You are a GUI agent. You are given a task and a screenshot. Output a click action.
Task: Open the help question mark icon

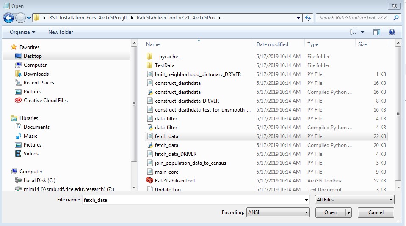click(x=392, y=32)
